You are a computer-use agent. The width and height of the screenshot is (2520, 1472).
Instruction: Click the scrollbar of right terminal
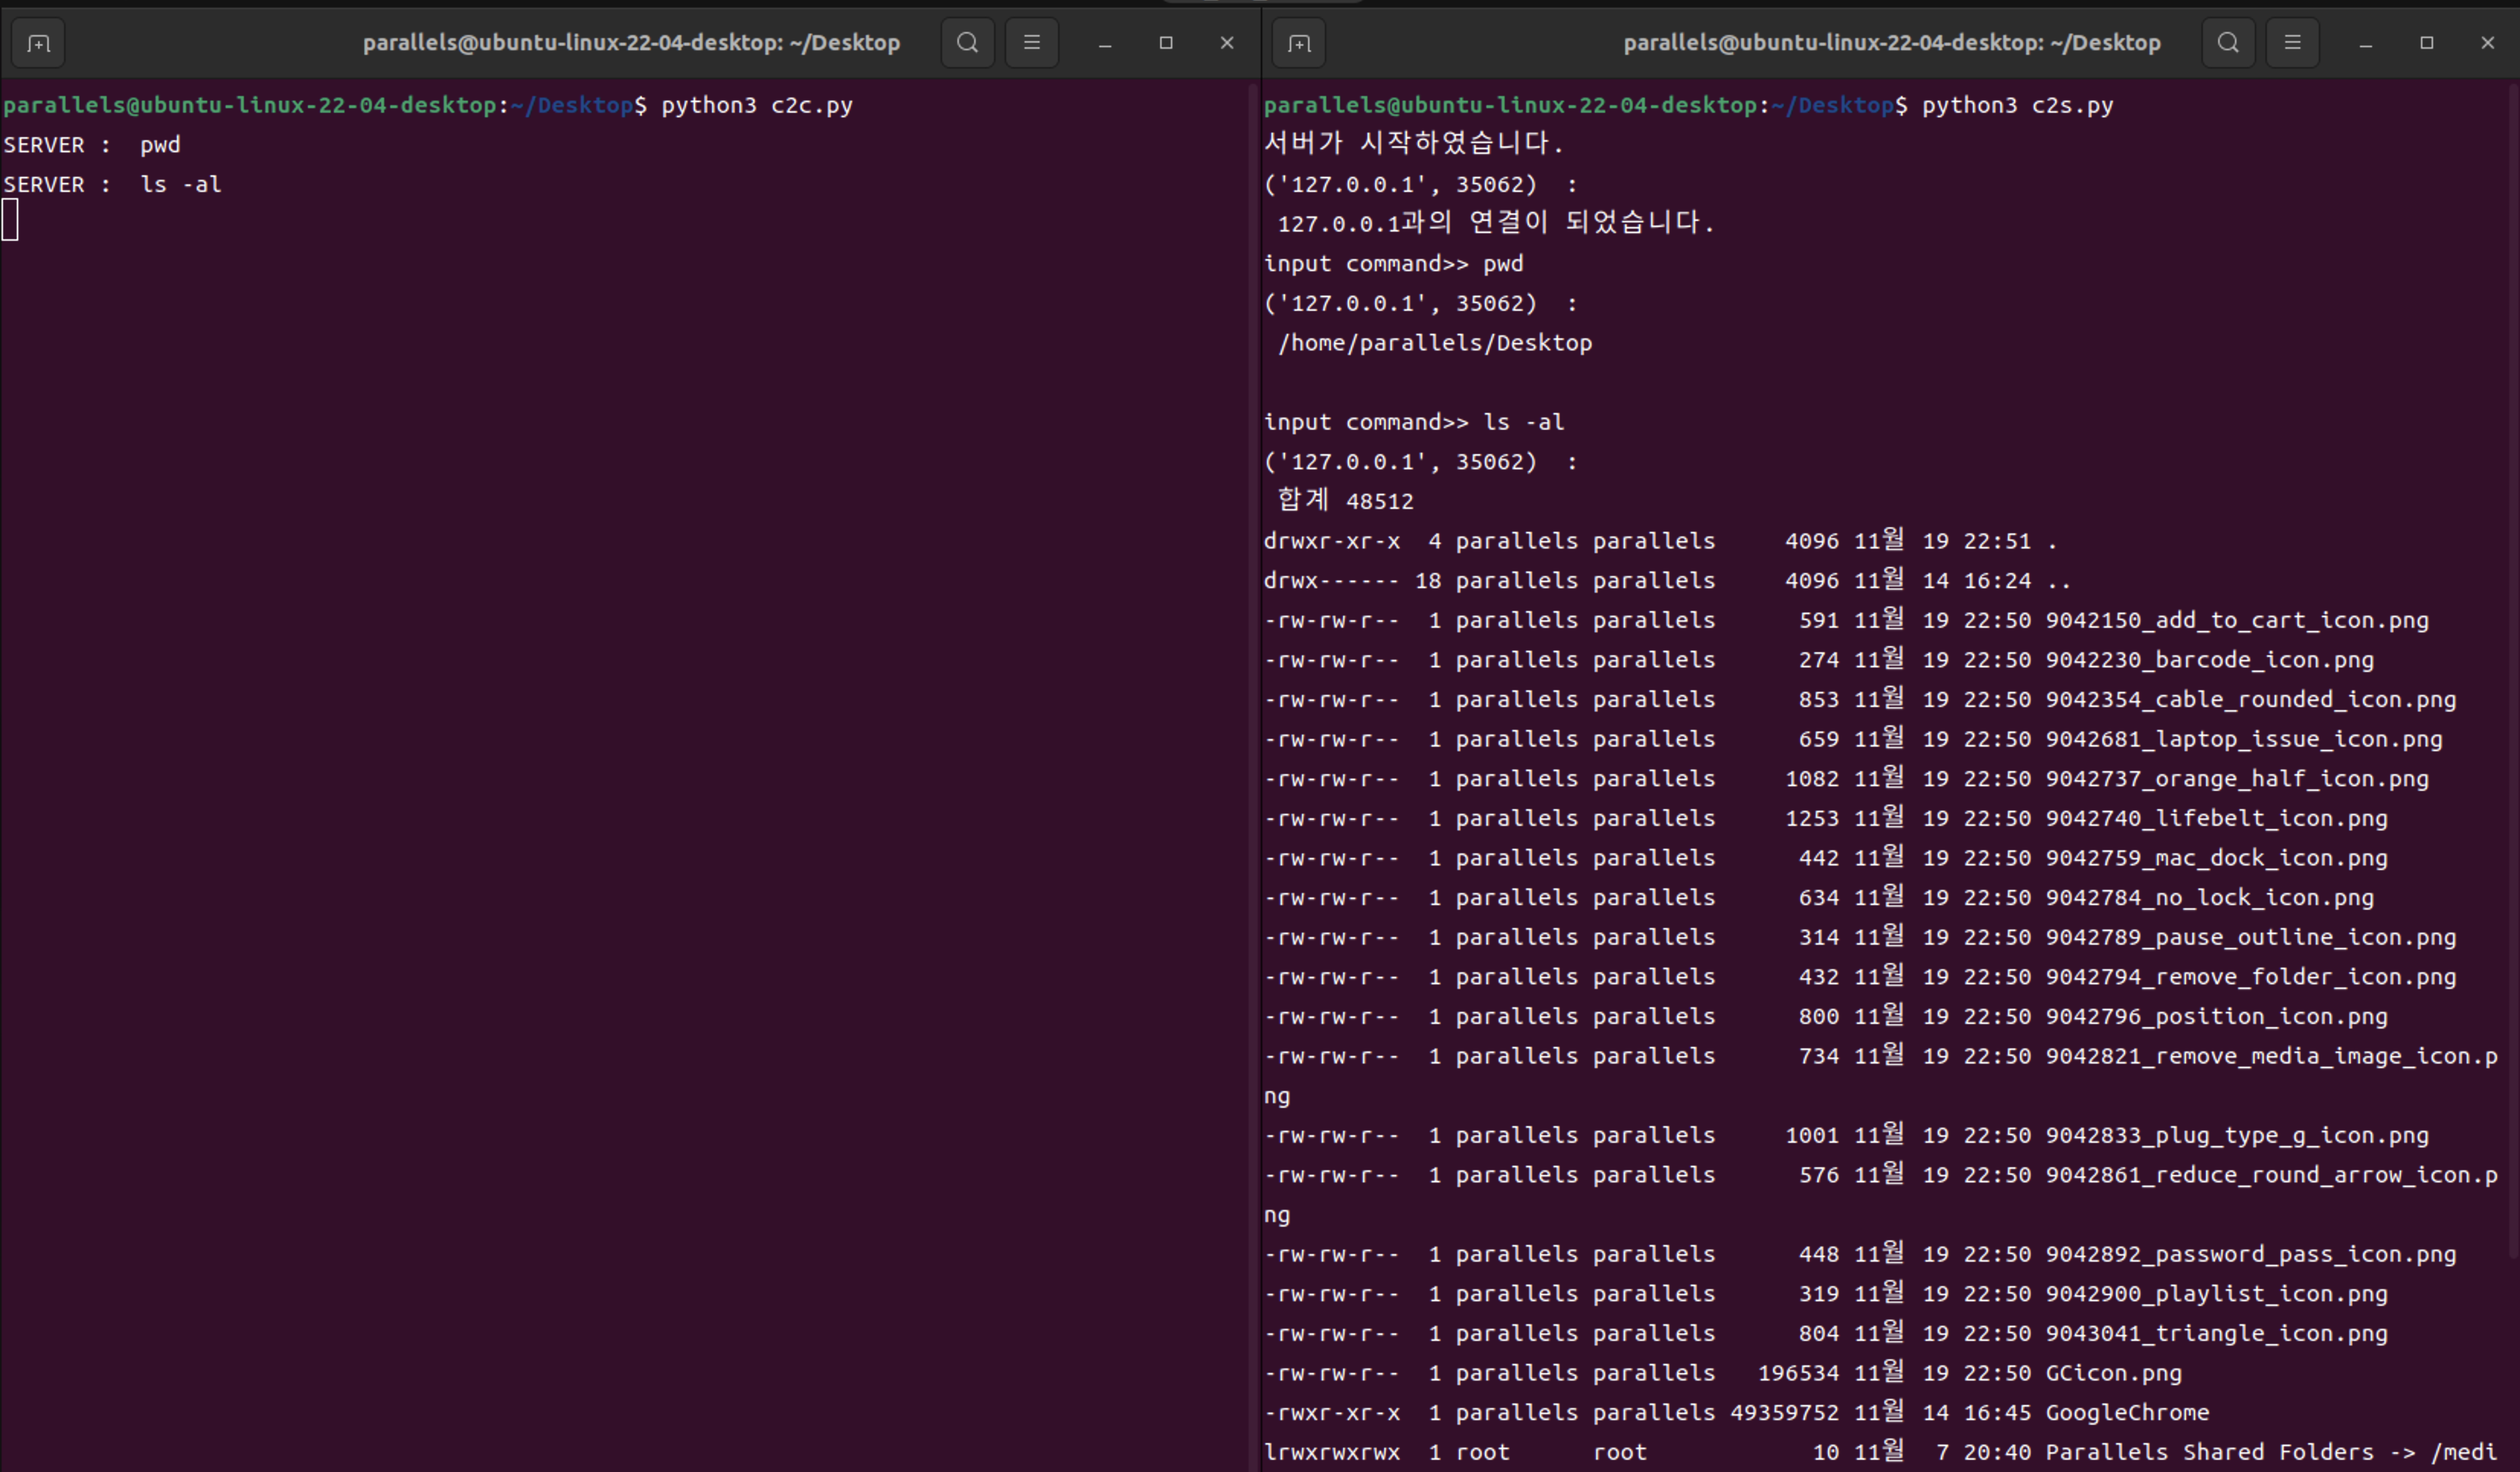point(2513,670)
